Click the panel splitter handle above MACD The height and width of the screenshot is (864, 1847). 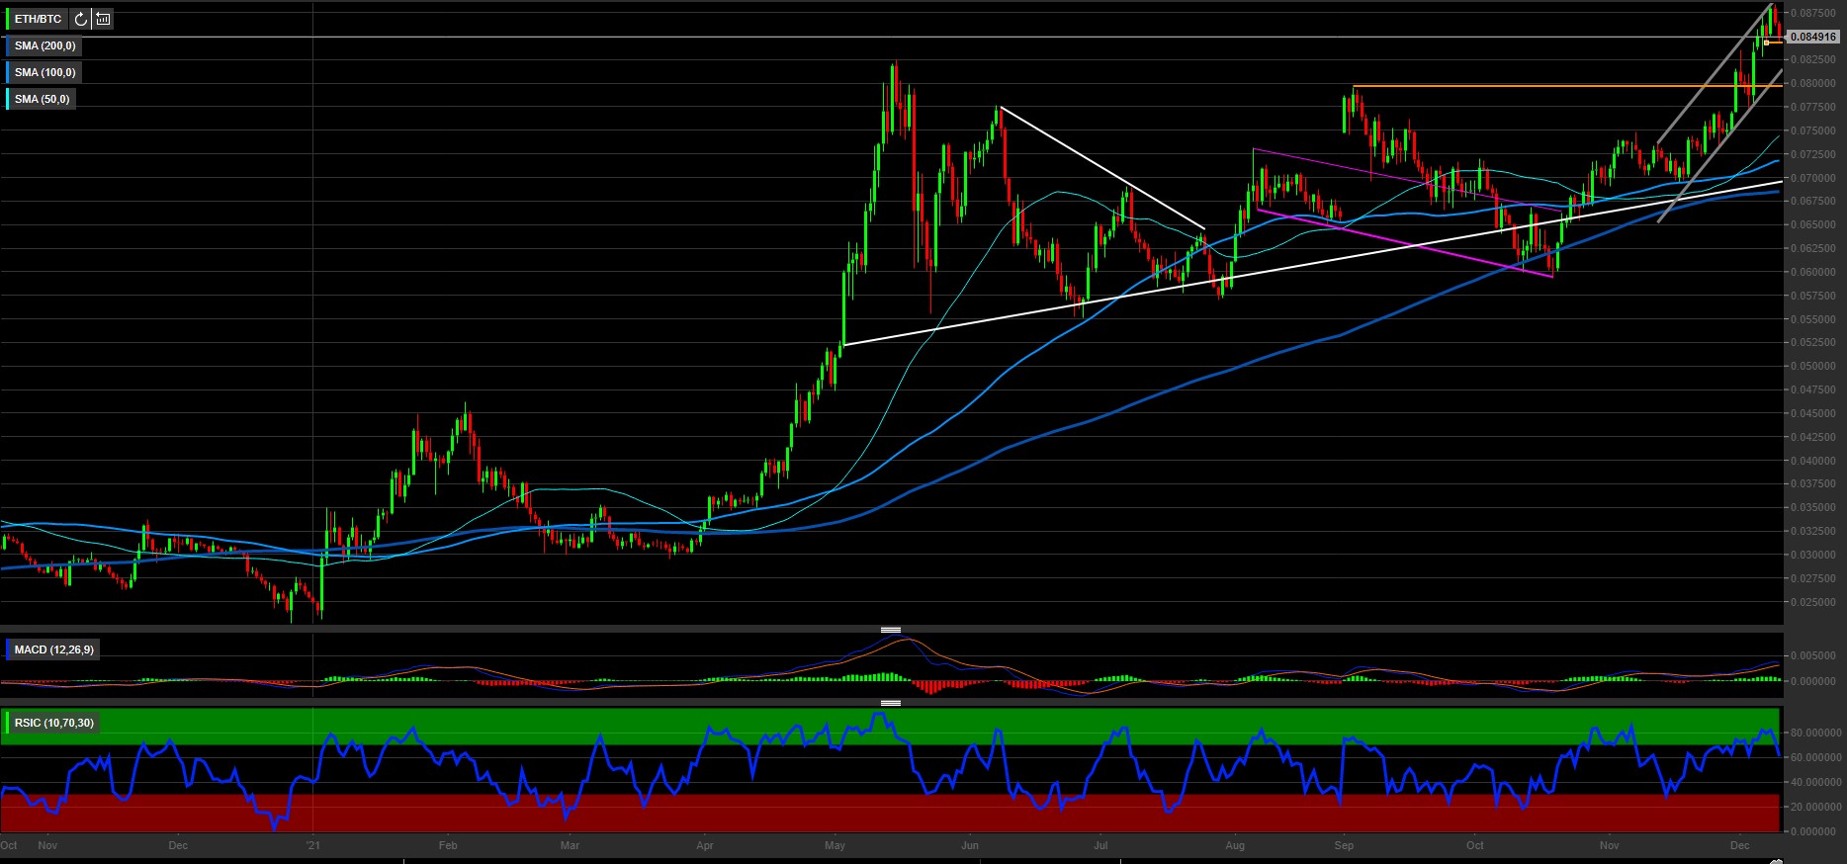(890, 630)
